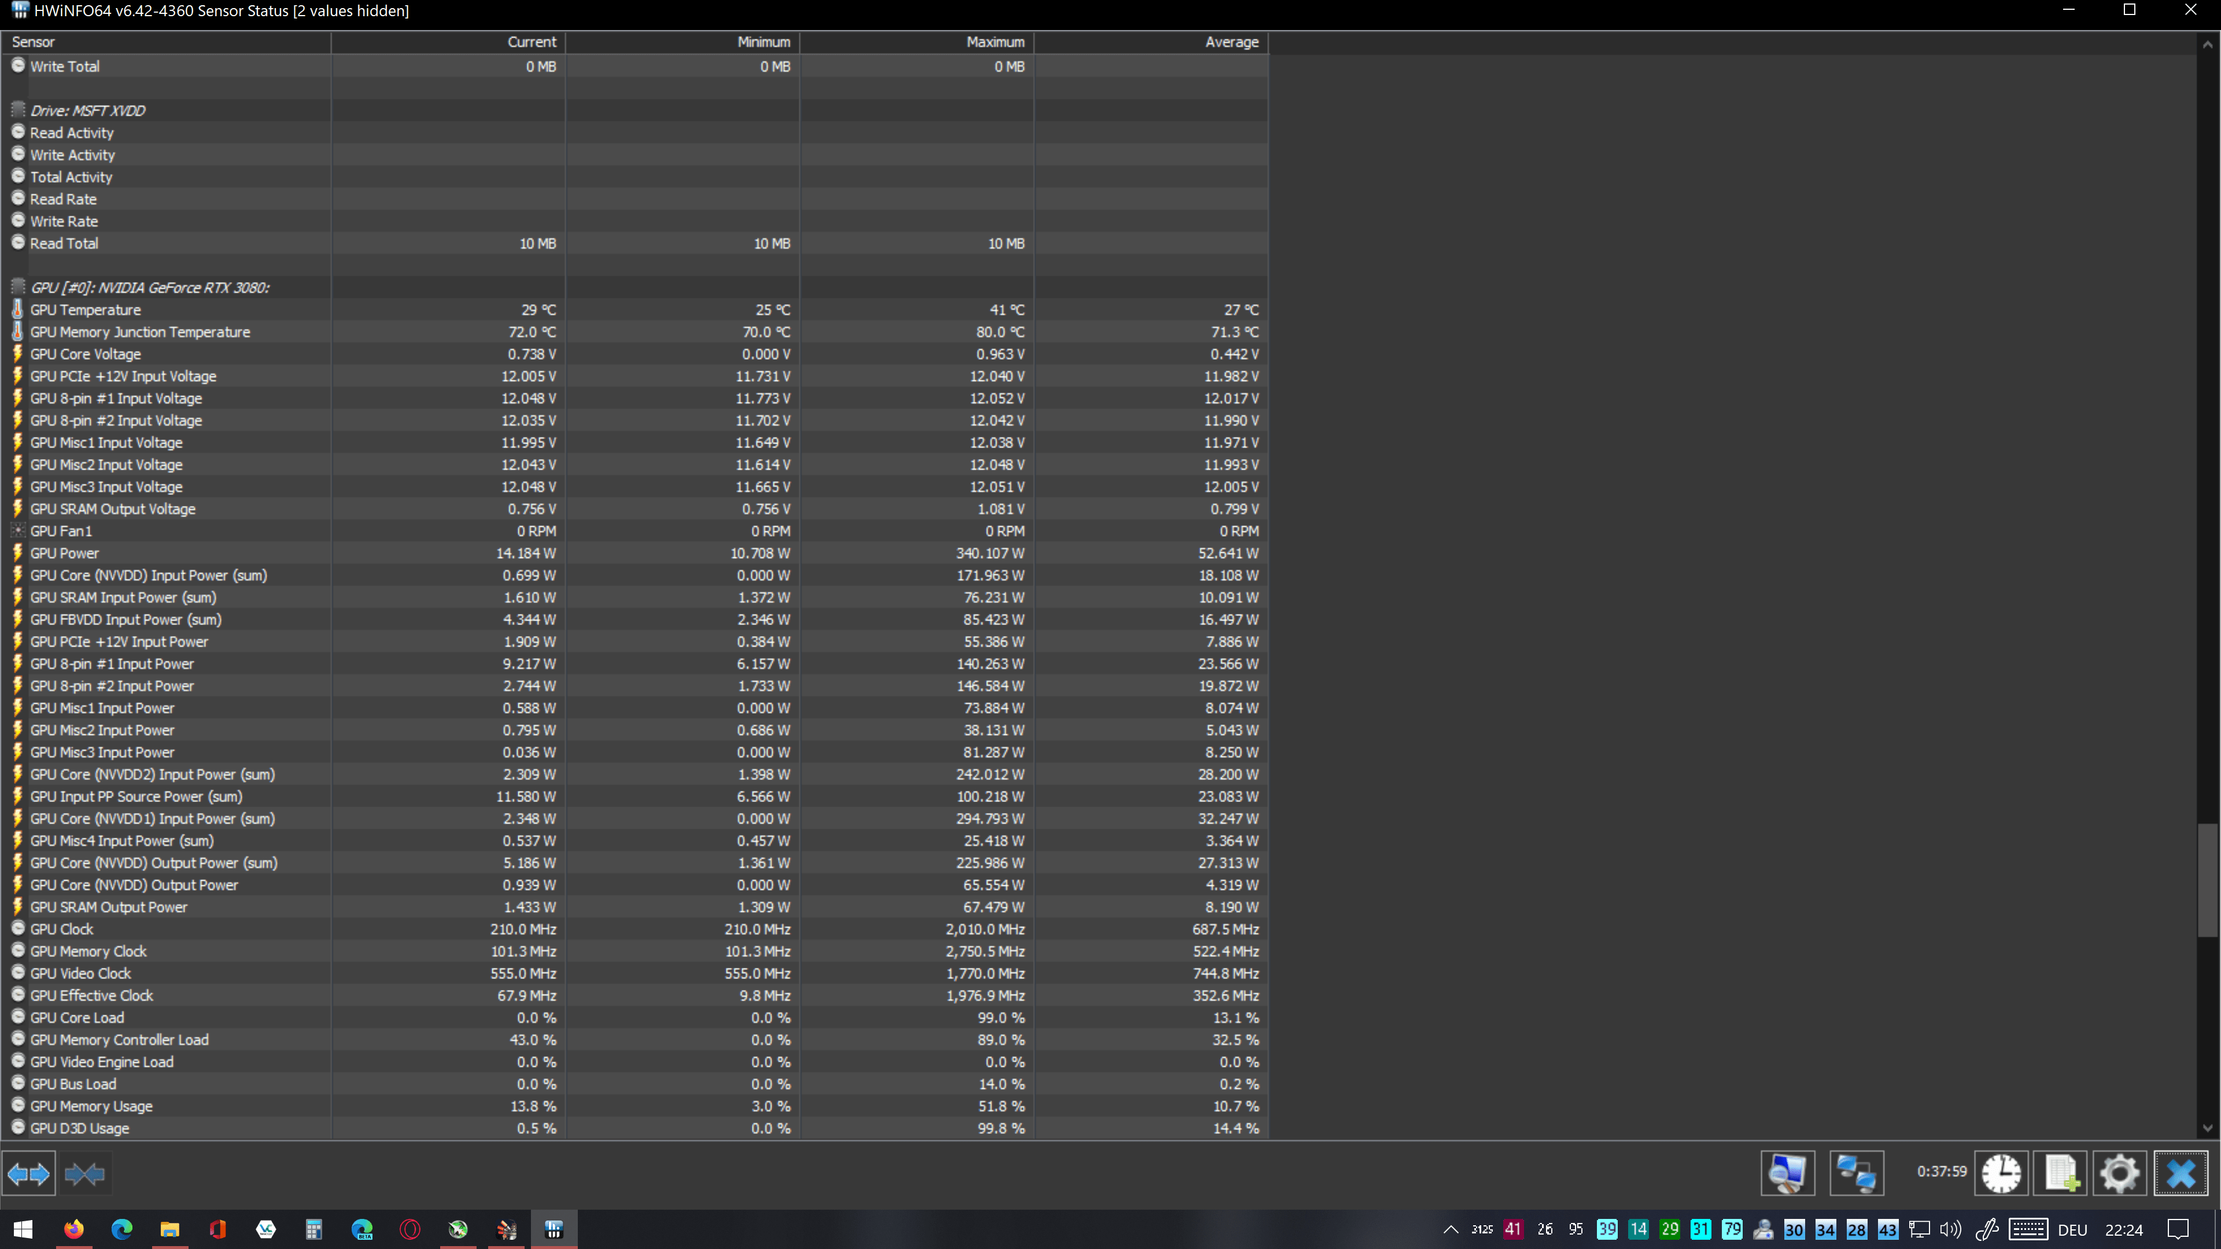Click the DEU language indicator

[2072, 1230]
